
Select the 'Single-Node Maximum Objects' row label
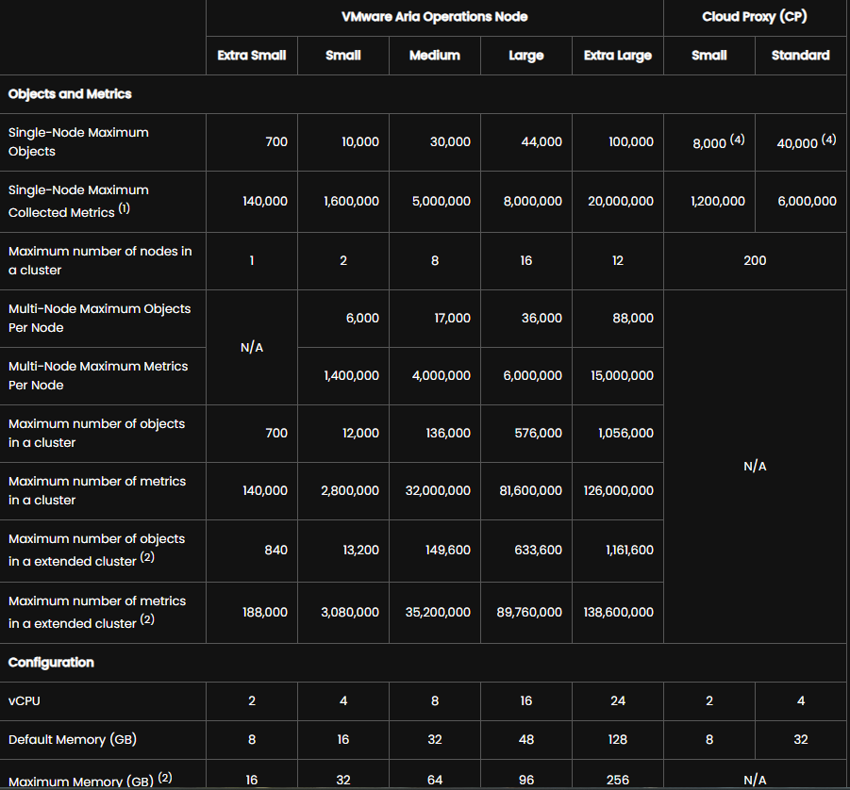[x=78, y=142]
